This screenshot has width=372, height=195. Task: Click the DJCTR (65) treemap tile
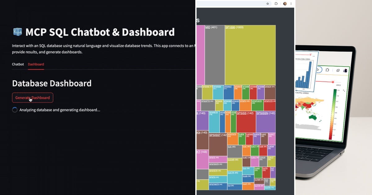(235, 177)
